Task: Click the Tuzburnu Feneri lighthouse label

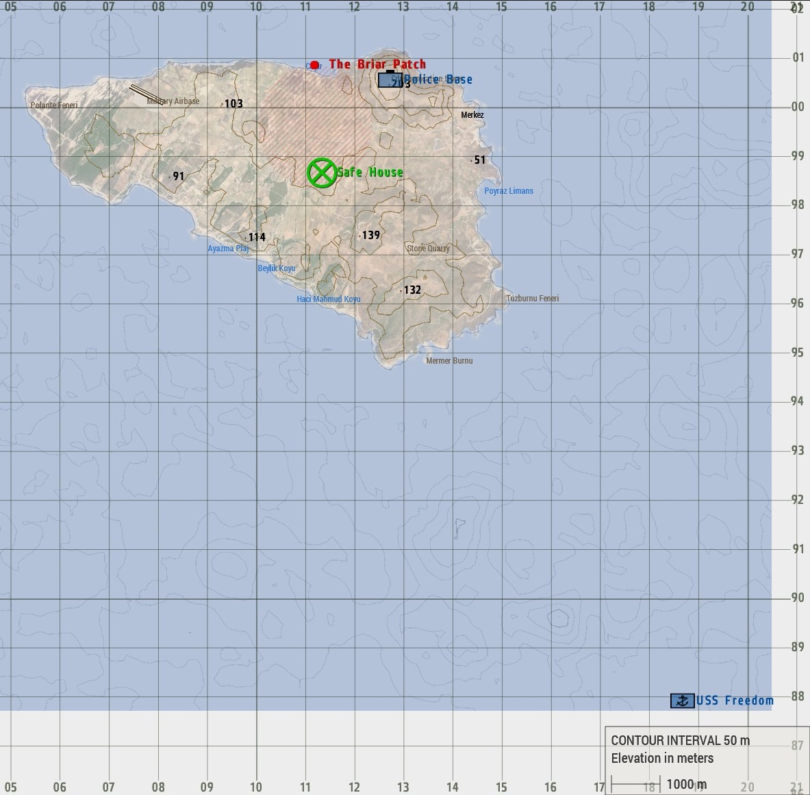Action: click(533, 299)
